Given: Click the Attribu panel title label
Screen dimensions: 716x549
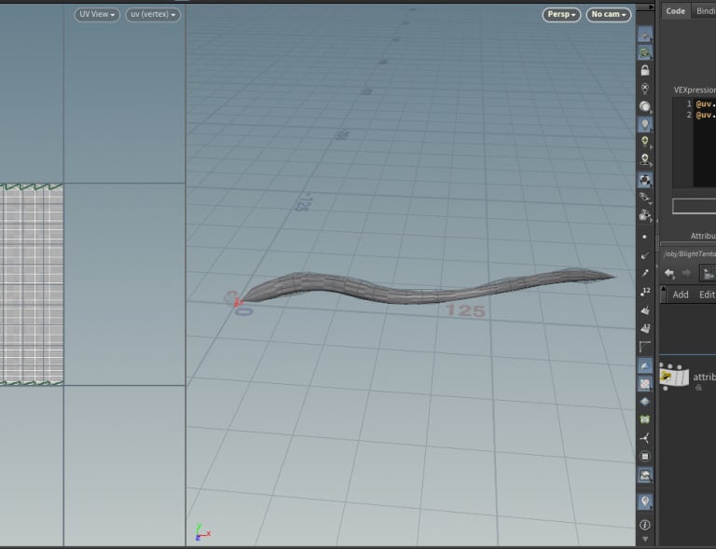Looking at the screenshot, I should tap(703, 236).
